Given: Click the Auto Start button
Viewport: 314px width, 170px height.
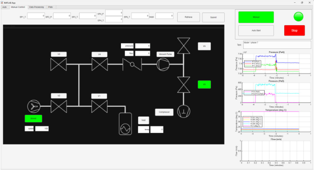Looking at the screenshot, I should tap(256, 31).
